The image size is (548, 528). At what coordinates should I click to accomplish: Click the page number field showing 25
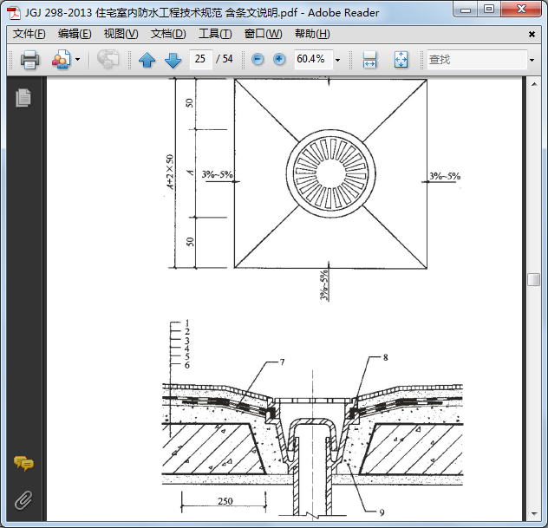coord(201,59)
